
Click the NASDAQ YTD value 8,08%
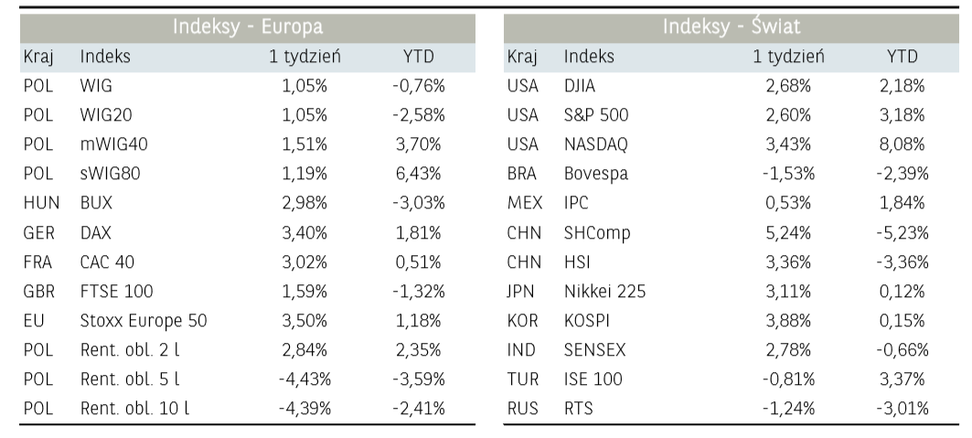(902, 144)
